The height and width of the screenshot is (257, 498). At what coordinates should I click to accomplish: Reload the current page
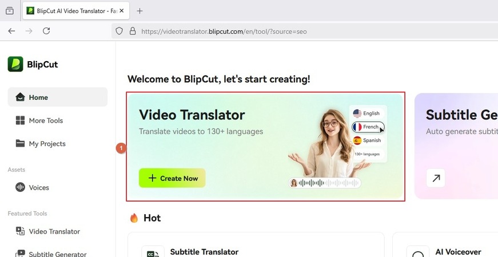pyautogui.click(x=46, y=31)
